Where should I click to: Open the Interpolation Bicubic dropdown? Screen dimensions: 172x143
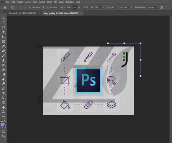153,7
